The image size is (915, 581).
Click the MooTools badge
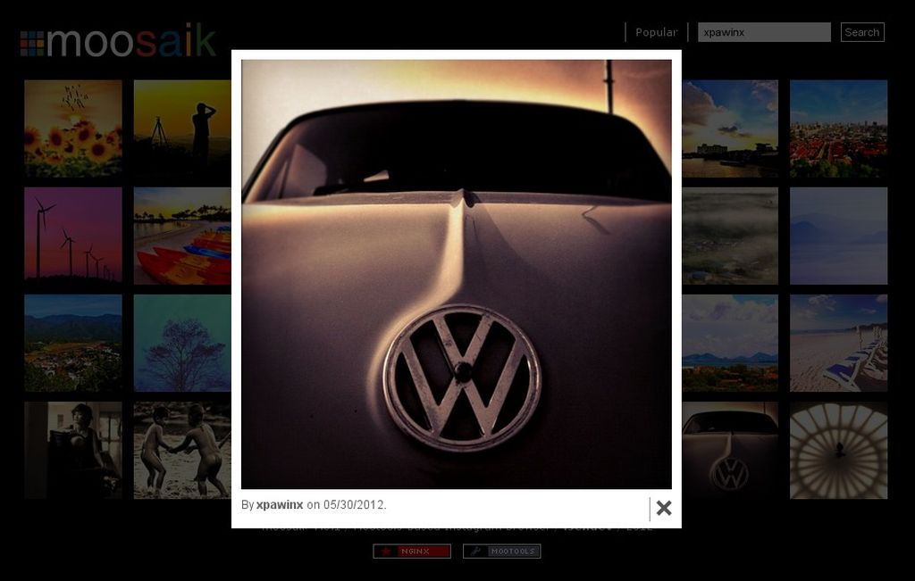point(502,552)
